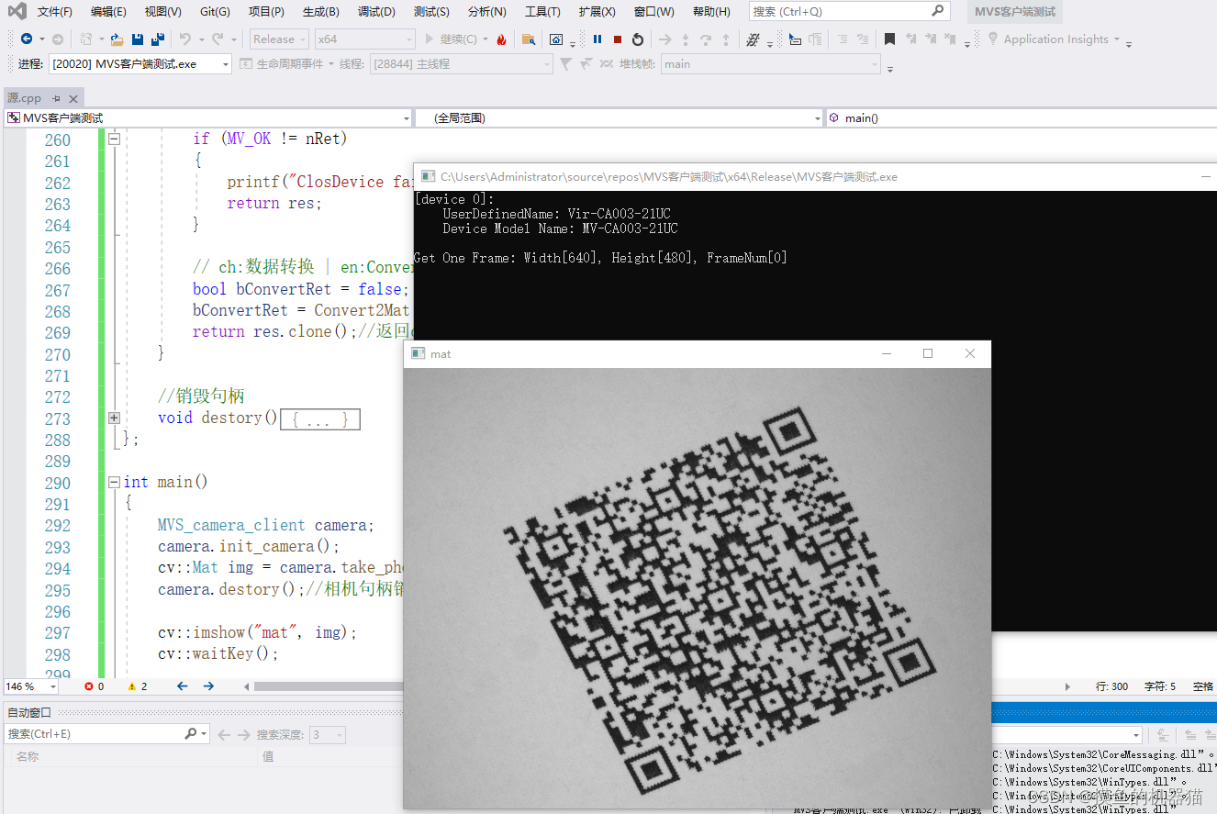The width and height of the screenshot is (1217, 814).
Task: Click the Application Insights lightbulb icon
Action: click(993, 39)
